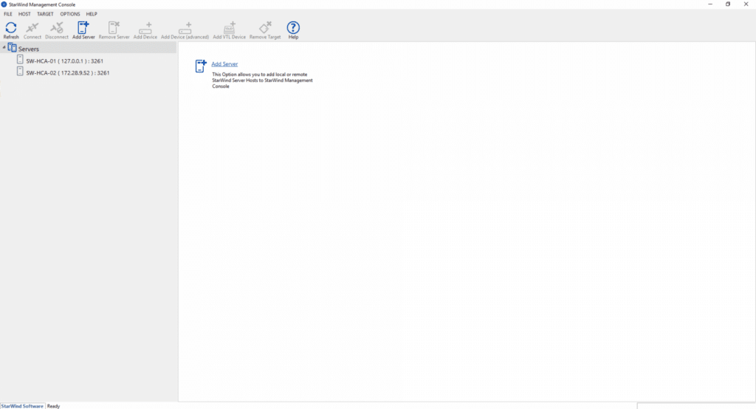
Task: Click the Disconnect toolbar icon
Action: (x=57, y=27)
